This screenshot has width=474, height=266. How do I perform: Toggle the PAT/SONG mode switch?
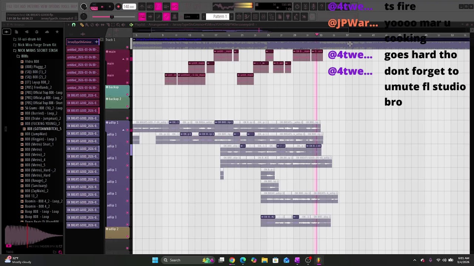(94, 7)
